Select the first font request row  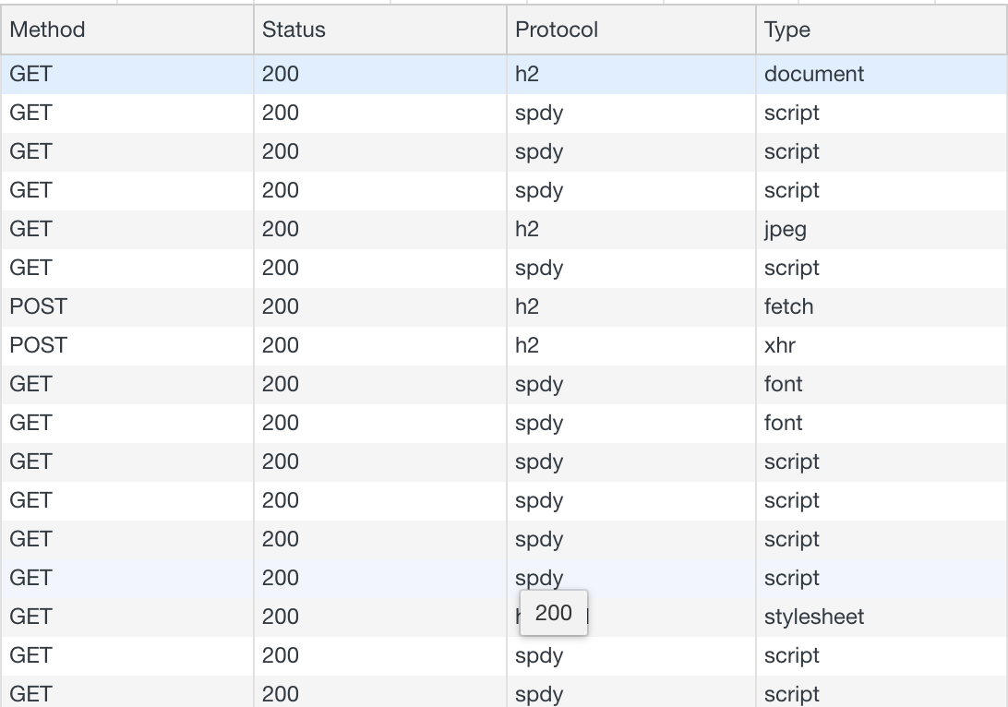(369, 384)
